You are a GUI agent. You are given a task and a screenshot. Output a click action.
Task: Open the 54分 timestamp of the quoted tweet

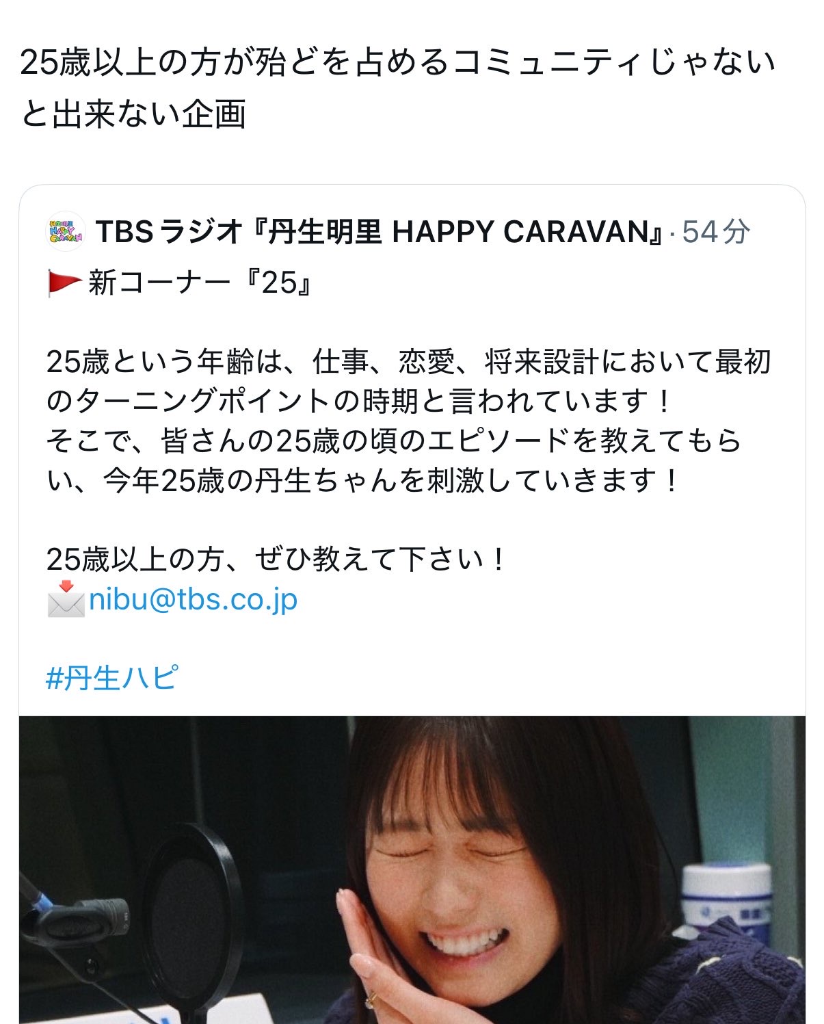coord(716,232)
